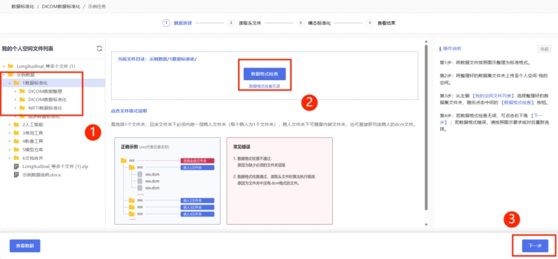Expand the 6文档合并 node arrow

pos(9,158)
